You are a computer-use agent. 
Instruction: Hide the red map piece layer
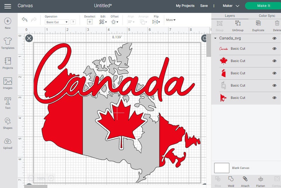pyautogui.click(x=274, y=73)
